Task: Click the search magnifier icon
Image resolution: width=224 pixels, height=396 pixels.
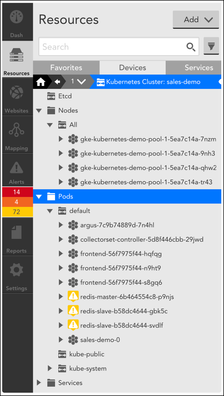Action: [191, 47]
